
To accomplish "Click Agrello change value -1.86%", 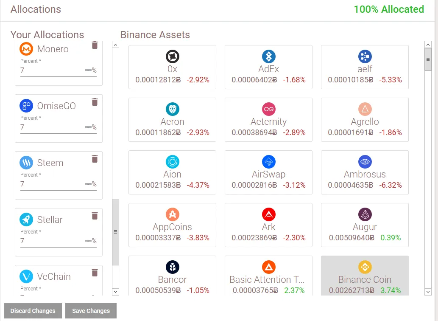I will click(391, 132).
